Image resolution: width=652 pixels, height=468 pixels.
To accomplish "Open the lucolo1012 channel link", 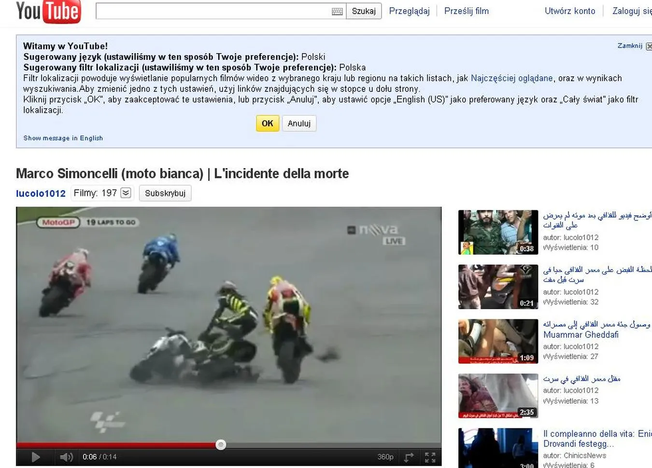I will click(41, 193).
